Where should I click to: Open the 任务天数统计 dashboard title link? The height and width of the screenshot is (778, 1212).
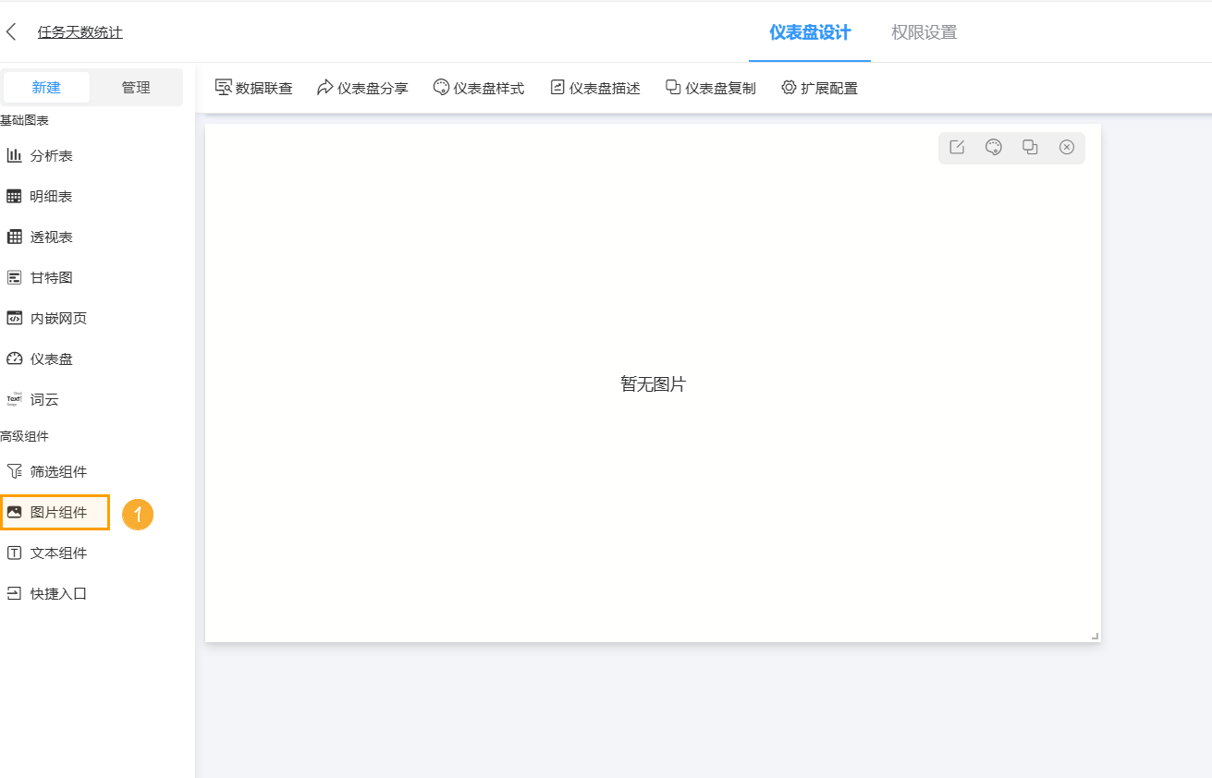point(81,30)
